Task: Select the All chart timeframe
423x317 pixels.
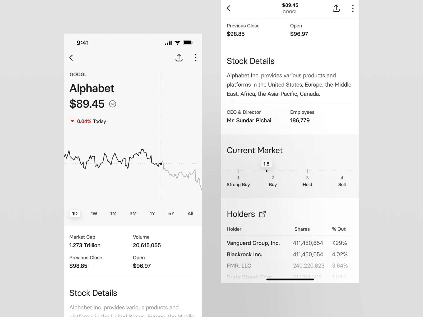Action: tap(190, 213)
